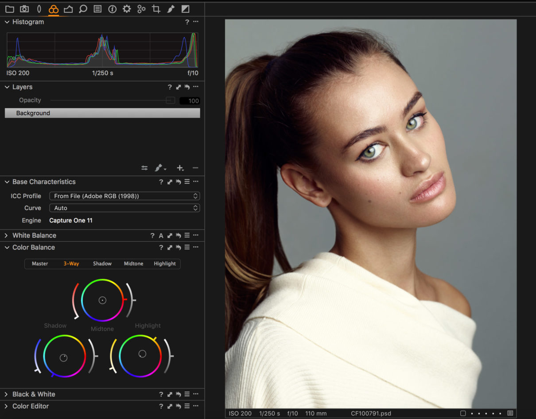The width and height of the screenshot is (536, 419).
Task: Add a new adjustment layer with the plus icon
Action: pos(180,168)
